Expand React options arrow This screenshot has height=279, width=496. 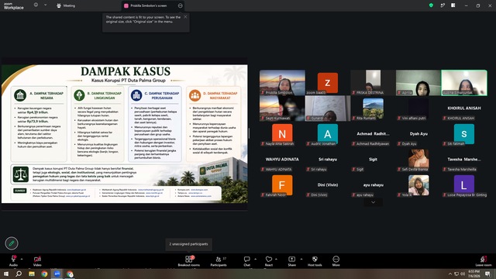(276, 259)
